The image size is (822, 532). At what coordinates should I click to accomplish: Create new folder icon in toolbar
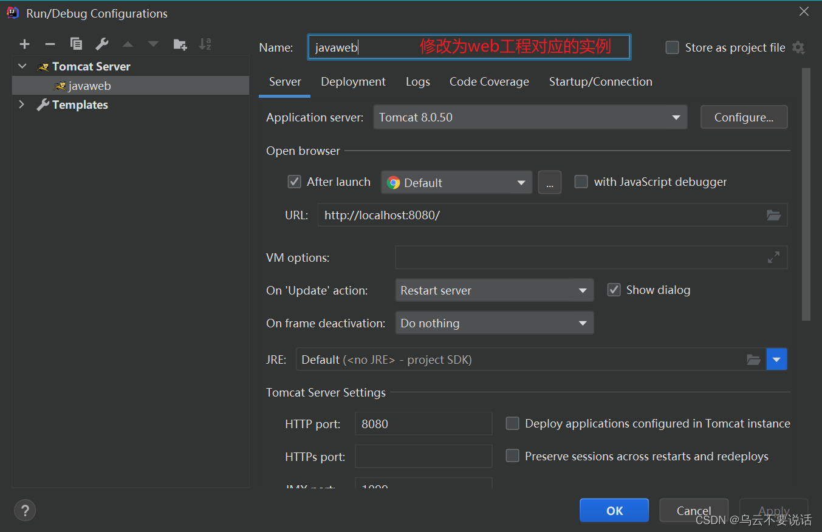(180, 44)
